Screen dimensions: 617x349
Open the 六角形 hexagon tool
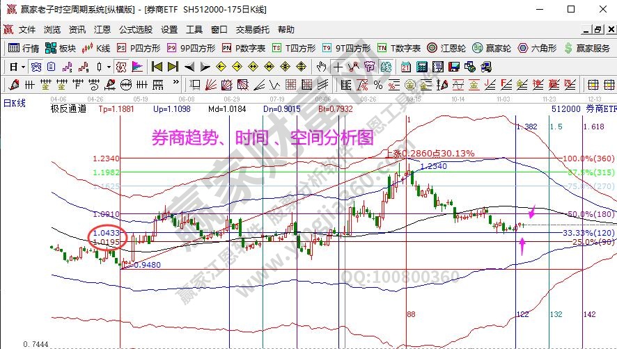tap(537, 49)
